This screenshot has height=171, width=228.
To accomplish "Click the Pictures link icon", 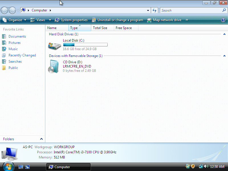I will (4, 42).
